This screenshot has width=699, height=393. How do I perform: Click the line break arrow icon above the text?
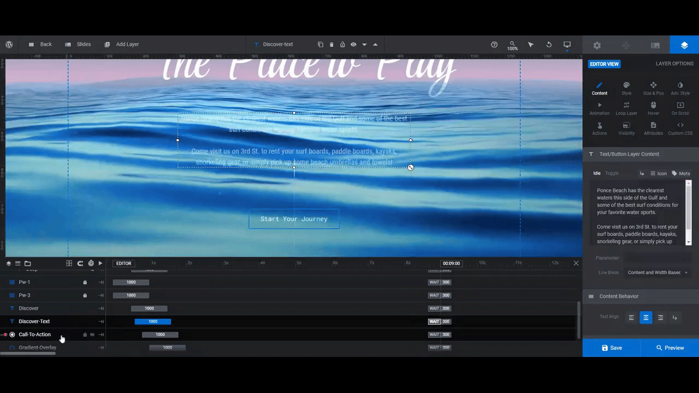click(642, 174)
